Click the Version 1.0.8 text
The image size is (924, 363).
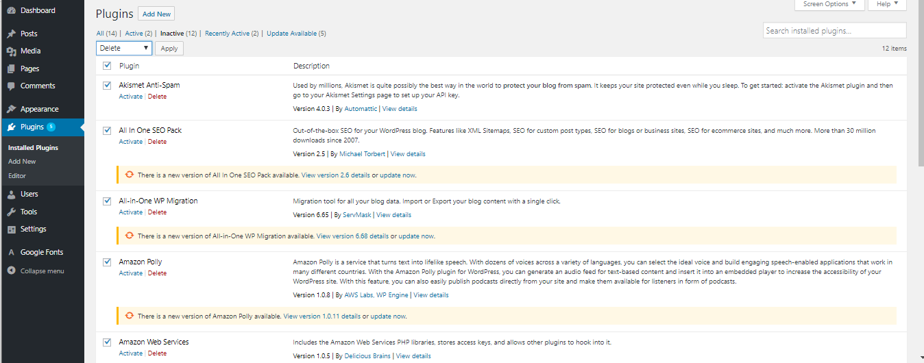click(x=312, y=295)
